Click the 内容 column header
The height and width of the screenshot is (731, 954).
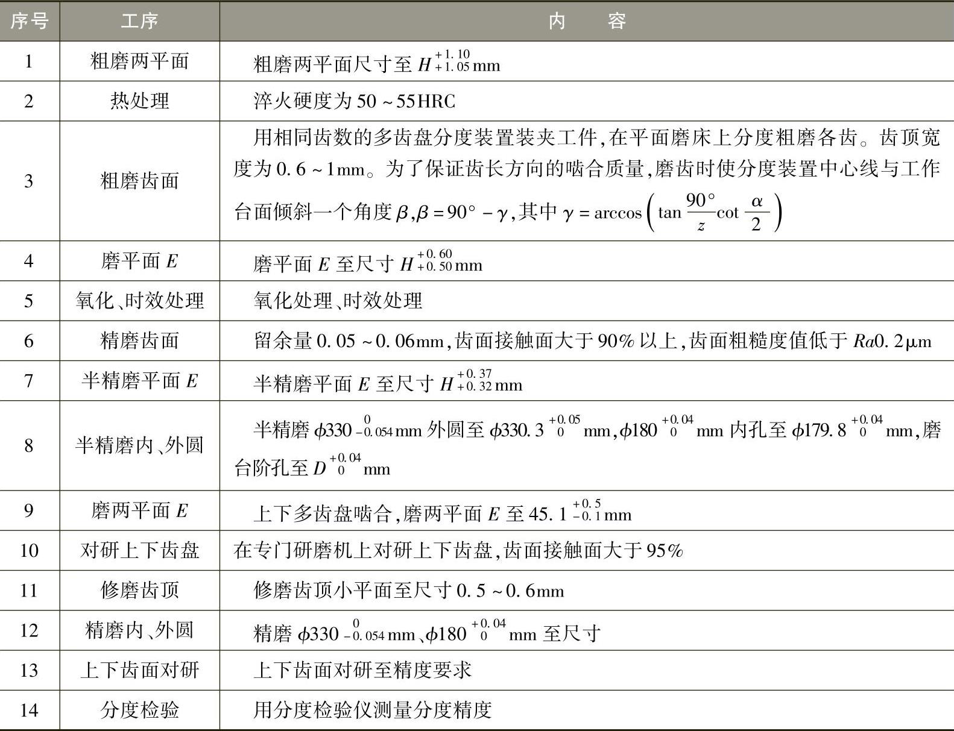tap(587, 21)
